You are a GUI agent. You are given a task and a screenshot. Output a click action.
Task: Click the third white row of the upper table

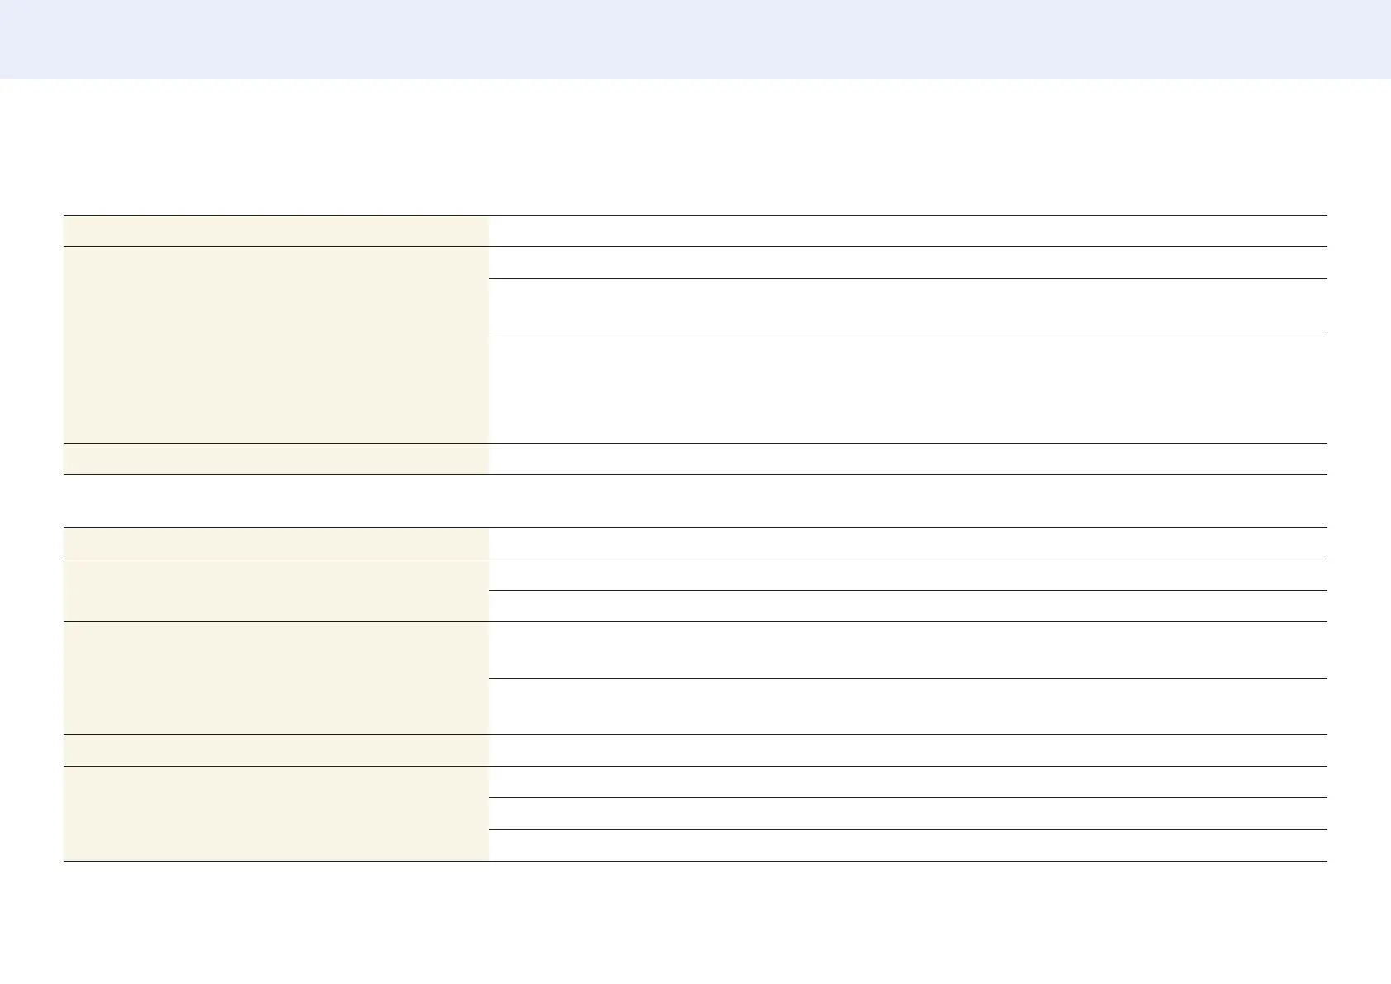click(x=908, y=307)
